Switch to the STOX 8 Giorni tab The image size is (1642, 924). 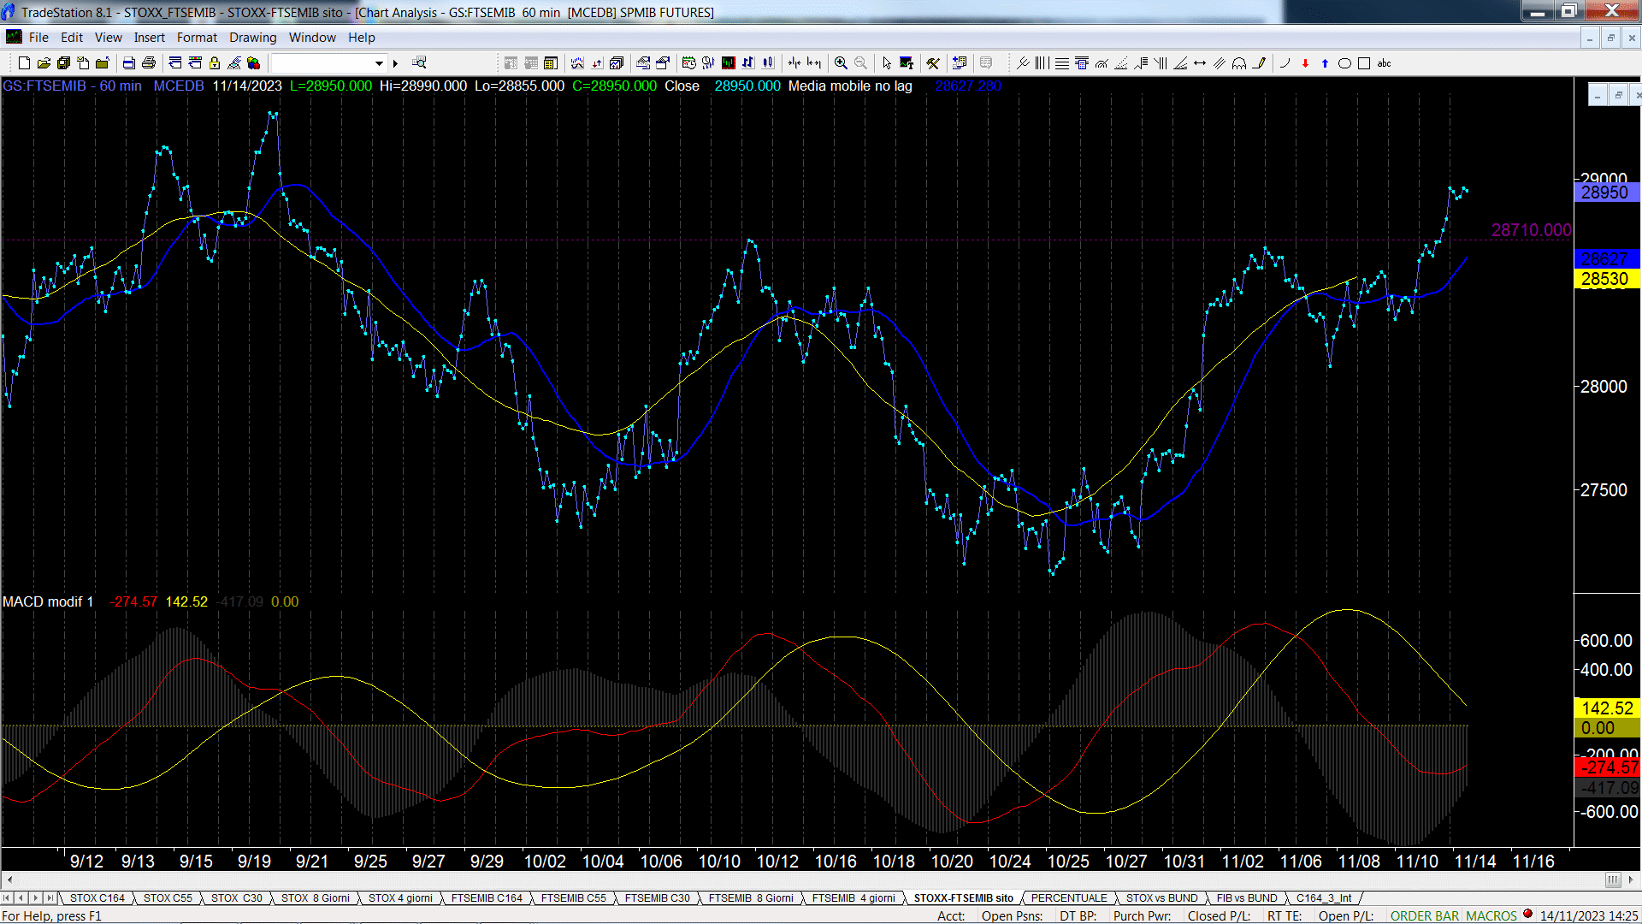point(315,897)
